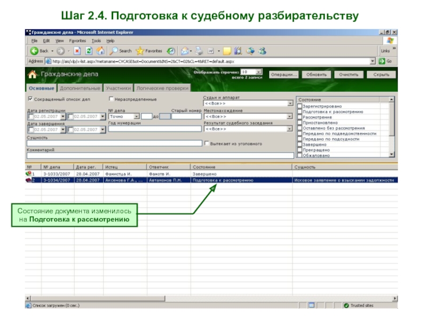Click the Print icon in toolbar
The image size is (427, 320).
(x=199, y=51)
